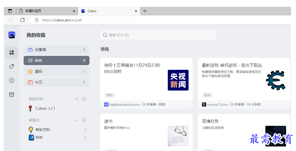296x151 pixels.
Task: Open the tags icon in left rail
Action: coord(12,66)
